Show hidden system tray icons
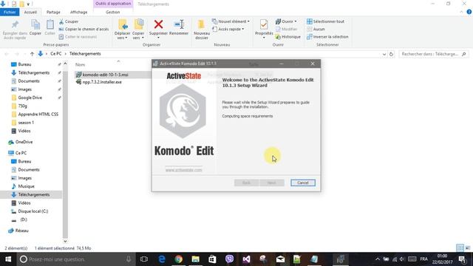This screenshot has height=266, width=473. pos(378,259)
